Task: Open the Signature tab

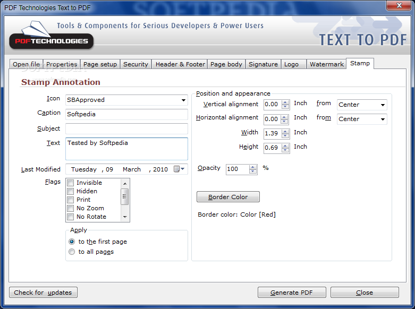Action: 263,64
